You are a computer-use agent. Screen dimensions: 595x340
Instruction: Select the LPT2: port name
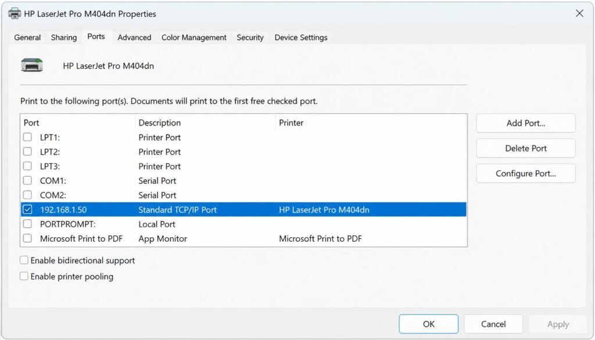[x=50, y=152]
